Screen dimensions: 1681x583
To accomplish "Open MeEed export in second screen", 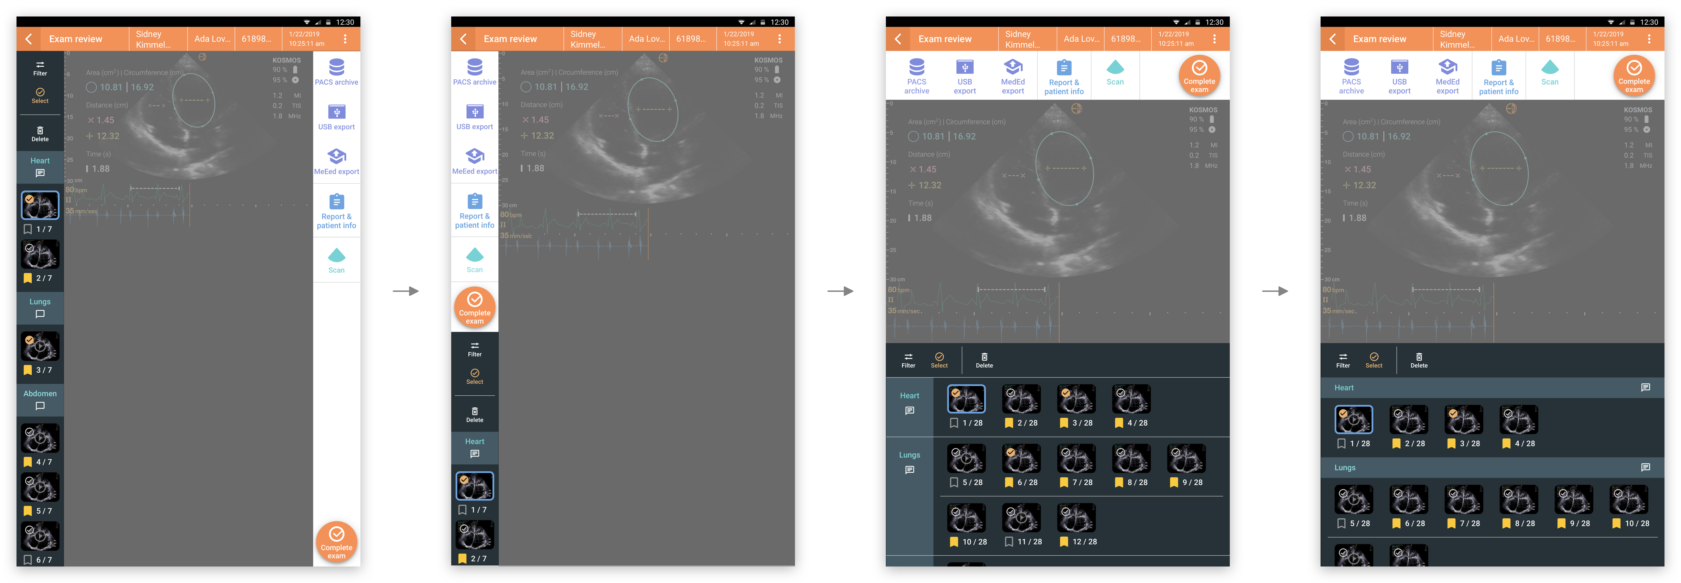I will pyautogui.click(x=474, y=162).
